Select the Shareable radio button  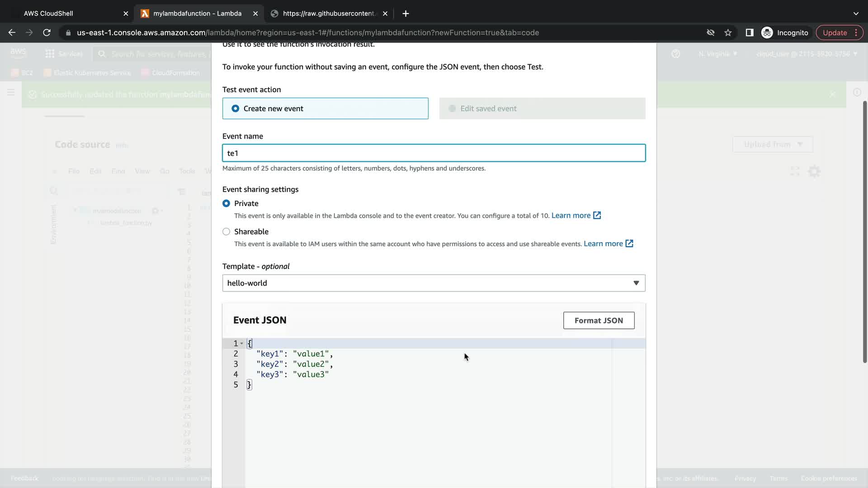[226, 231]
